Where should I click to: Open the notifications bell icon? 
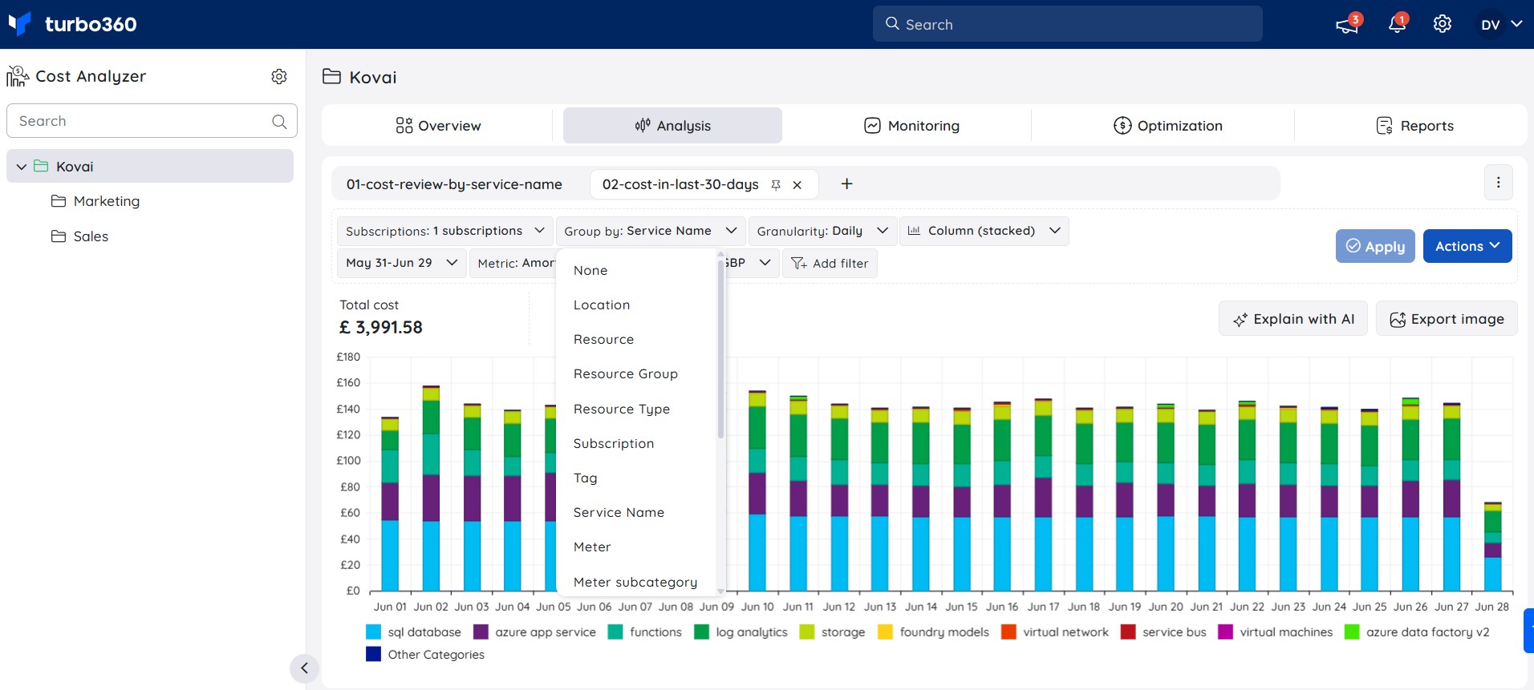coord(1397,24)
